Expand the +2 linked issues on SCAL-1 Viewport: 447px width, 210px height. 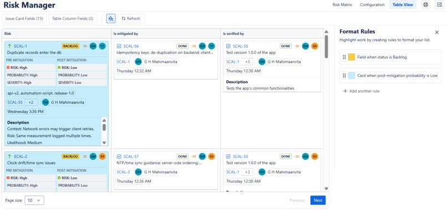[x=31, y=103]
